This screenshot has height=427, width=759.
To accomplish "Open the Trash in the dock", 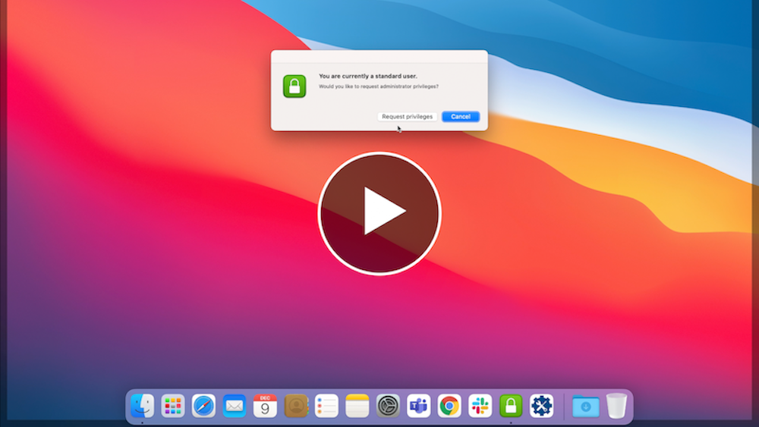I will pyautogui.click(x=616, y=406).
